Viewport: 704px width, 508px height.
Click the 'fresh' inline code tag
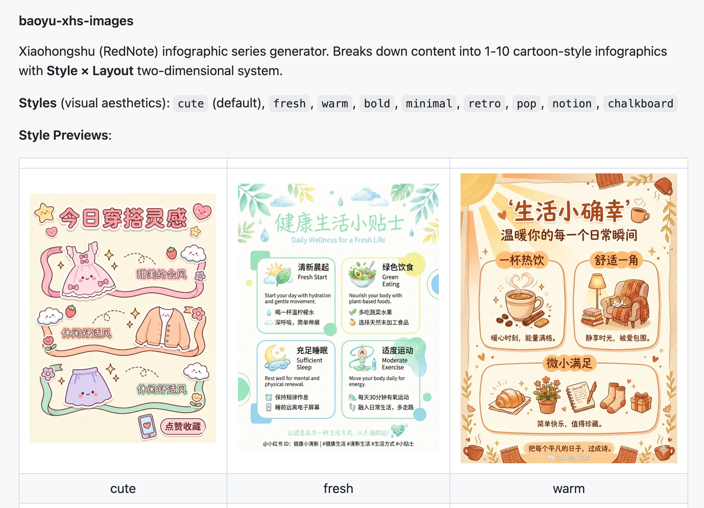[x=289, y=103]
